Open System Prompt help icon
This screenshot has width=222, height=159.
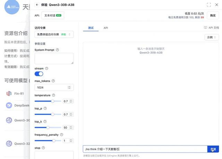pyautogui.click(x=57, y=50)
